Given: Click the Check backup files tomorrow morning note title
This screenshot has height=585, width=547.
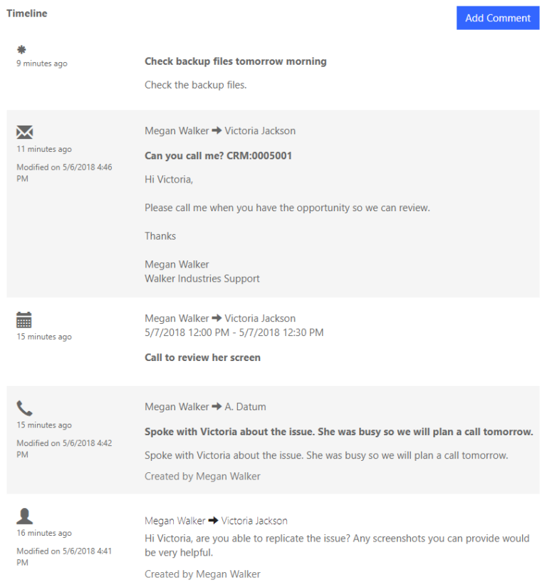Looking at the screenshot, I should click(x=235, y=61).
